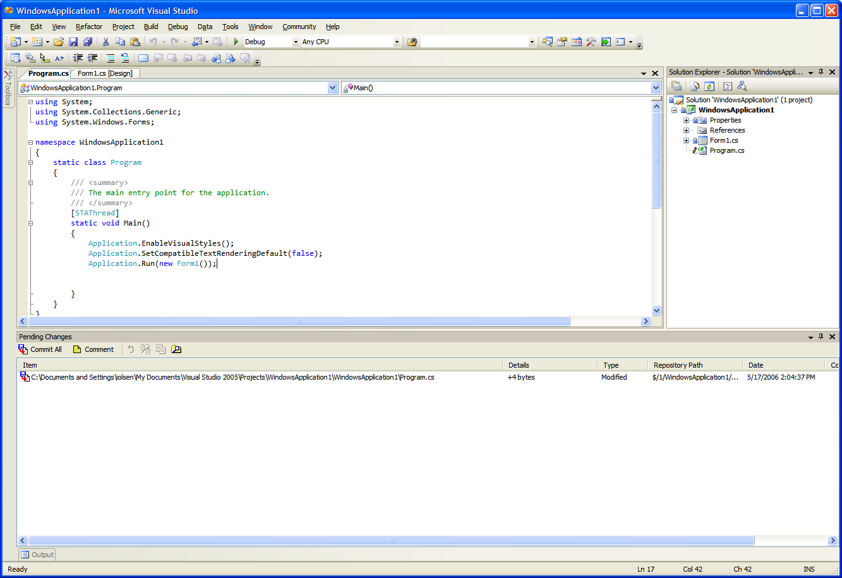Click the Find in Files binoculars folder icon
This screenshot has height=578, width=842.
tap(412, 42)
